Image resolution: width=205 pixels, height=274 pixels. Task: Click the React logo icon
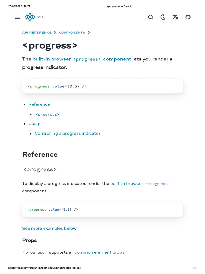click(30, 17)
